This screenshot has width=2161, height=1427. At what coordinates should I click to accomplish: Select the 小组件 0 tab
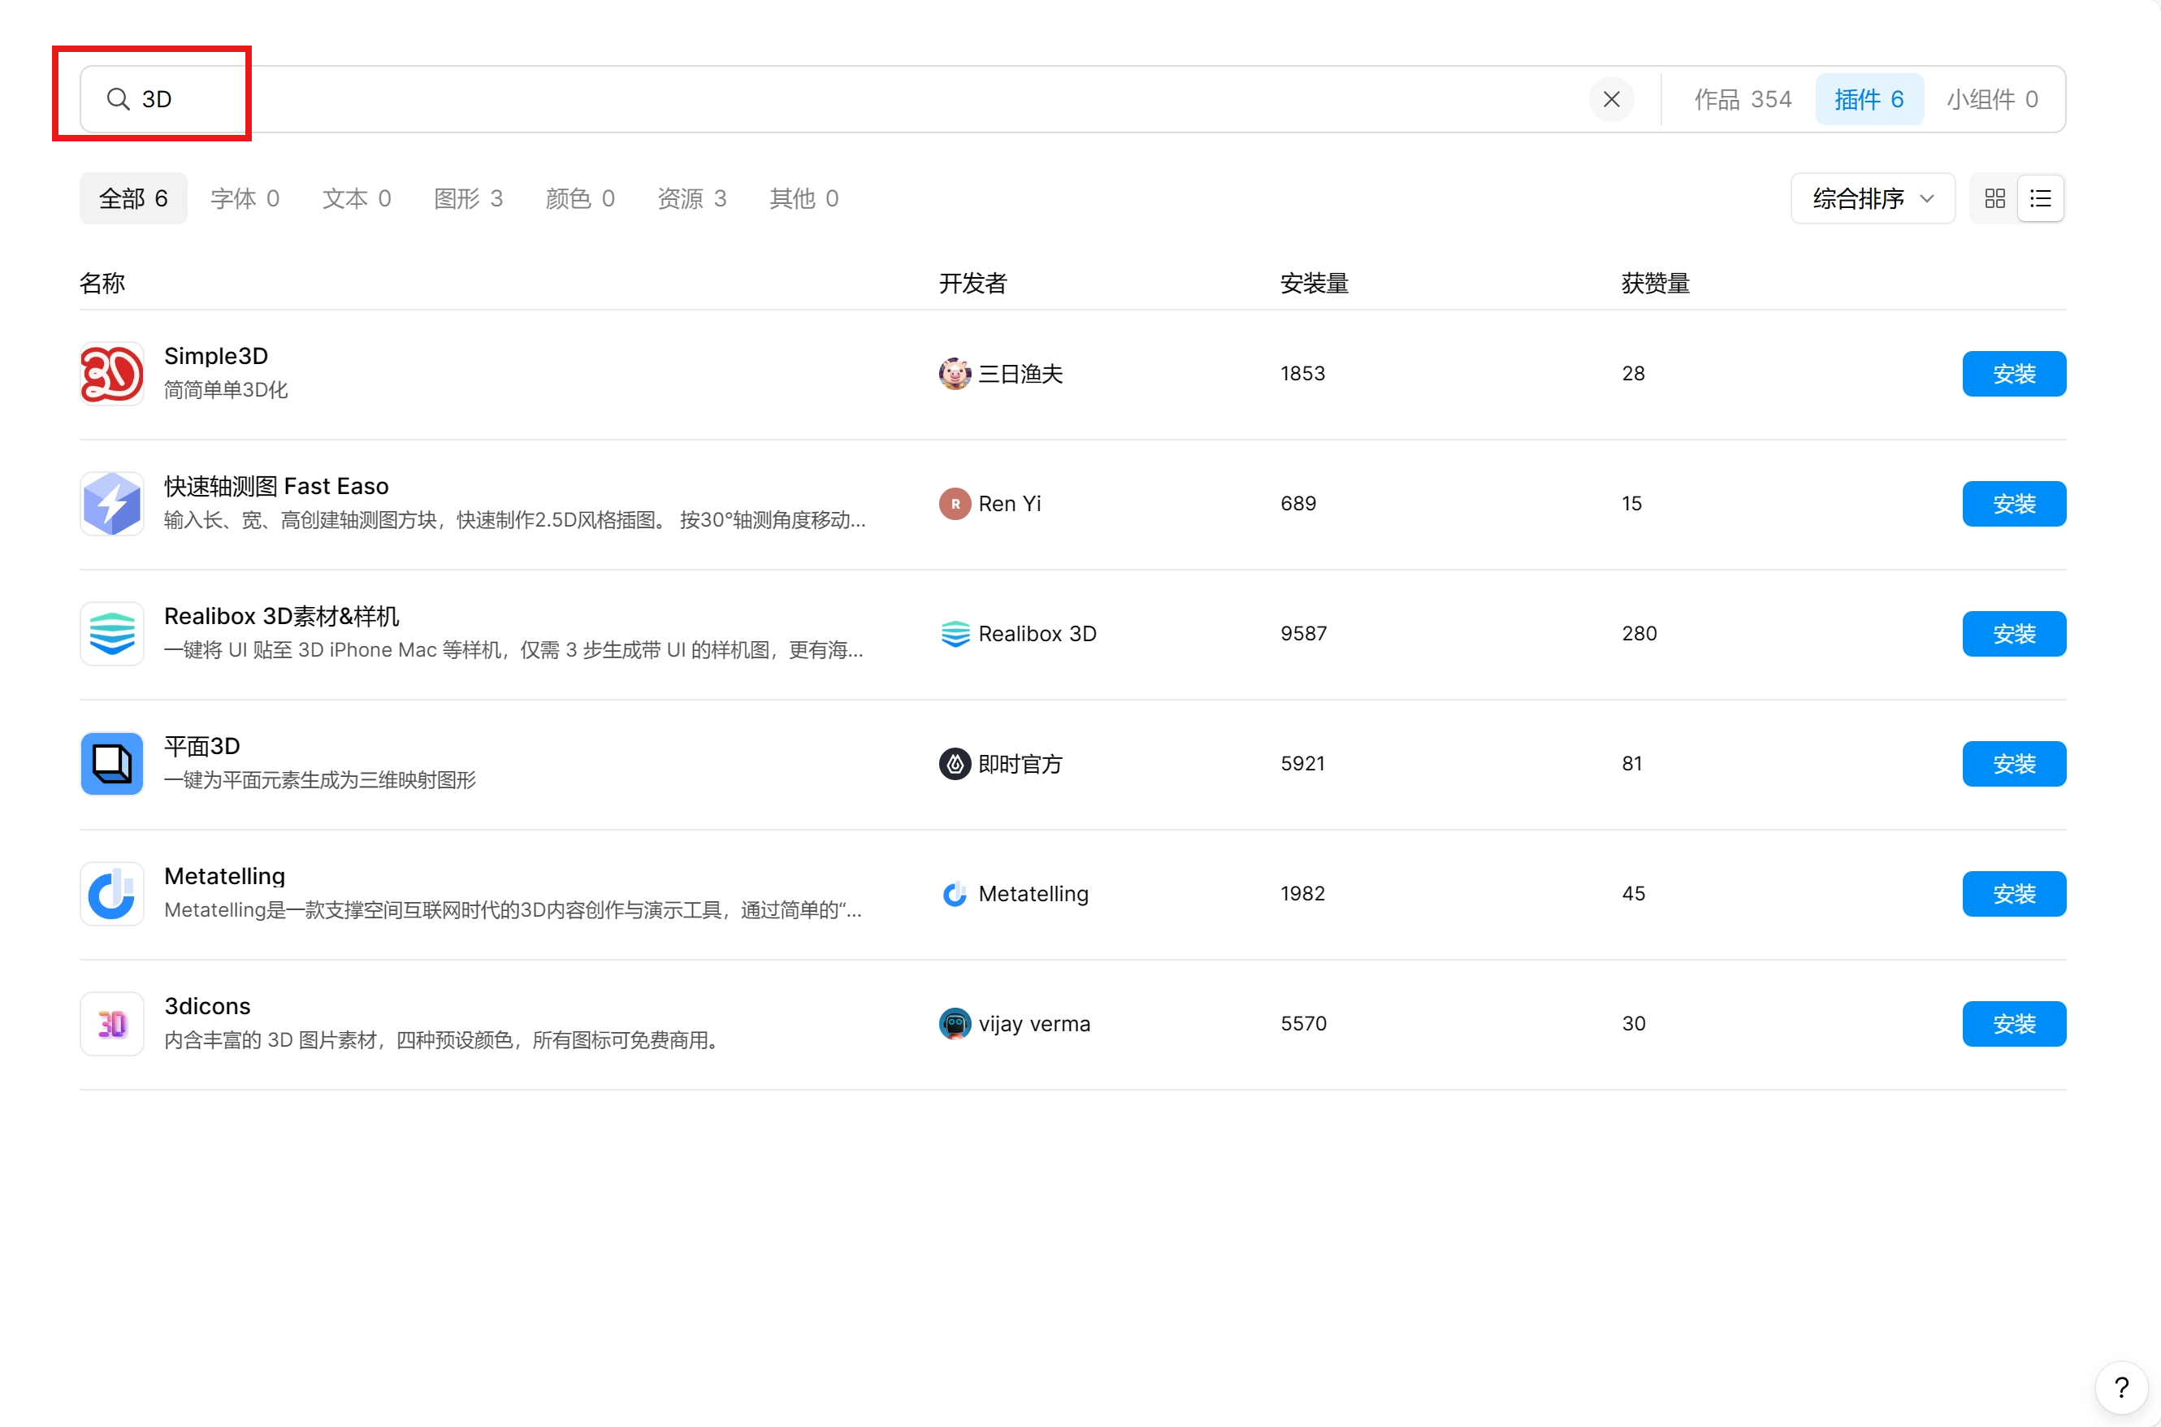[1991, 99]
